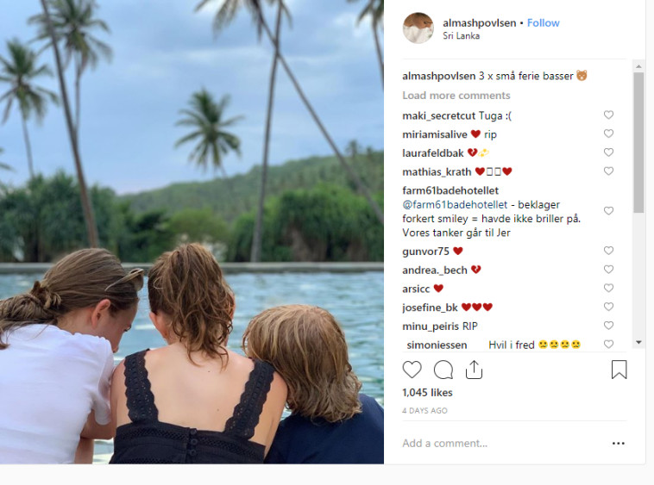The image size is (654, 485).
Task: Open farm61badehotellet's profile
Action: click(450, 190)
